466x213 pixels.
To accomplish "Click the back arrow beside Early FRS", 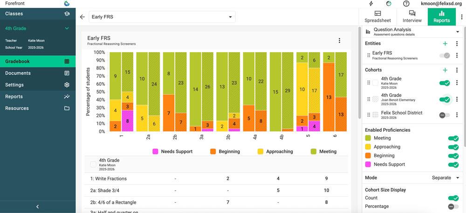I will [x=82, y=17].
